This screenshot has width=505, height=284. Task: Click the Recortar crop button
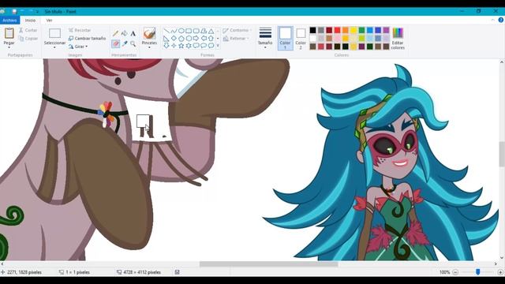tap(80, 30)
